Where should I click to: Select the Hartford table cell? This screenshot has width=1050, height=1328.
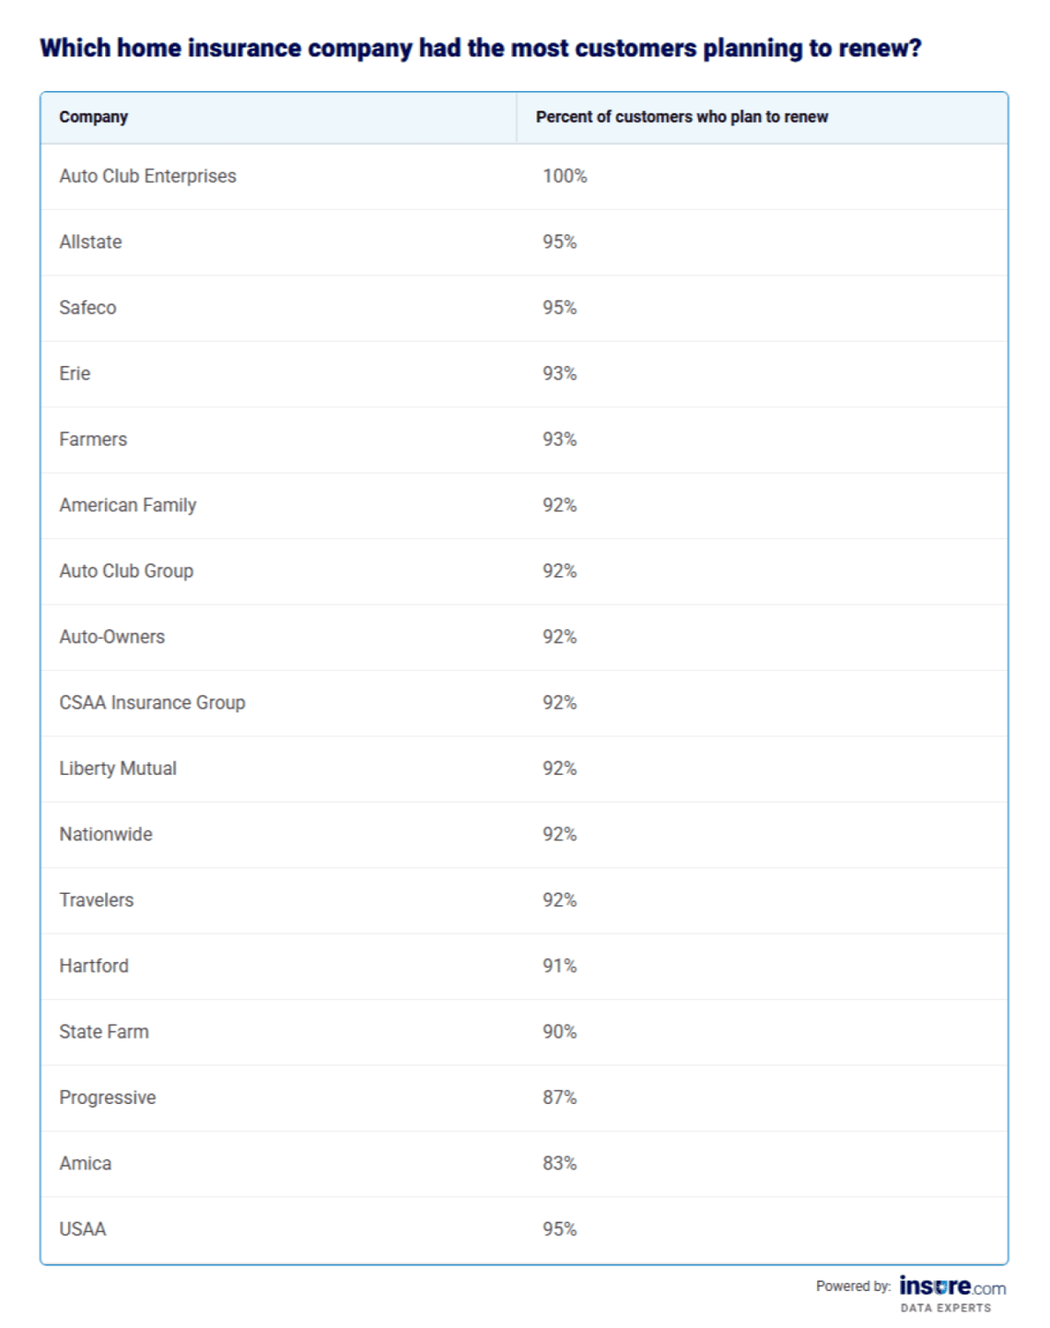(94, 966)
